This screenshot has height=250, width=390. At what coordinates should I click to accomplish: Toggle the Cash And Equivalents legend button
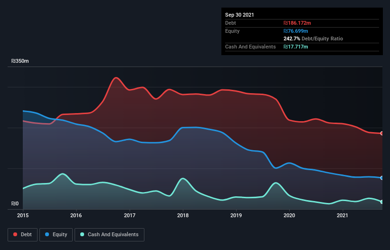point(109,235)
